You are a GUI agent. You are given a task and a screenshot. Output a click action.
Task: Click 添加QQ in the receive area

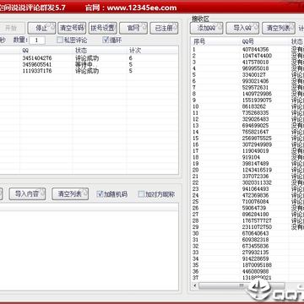point(206,28)
